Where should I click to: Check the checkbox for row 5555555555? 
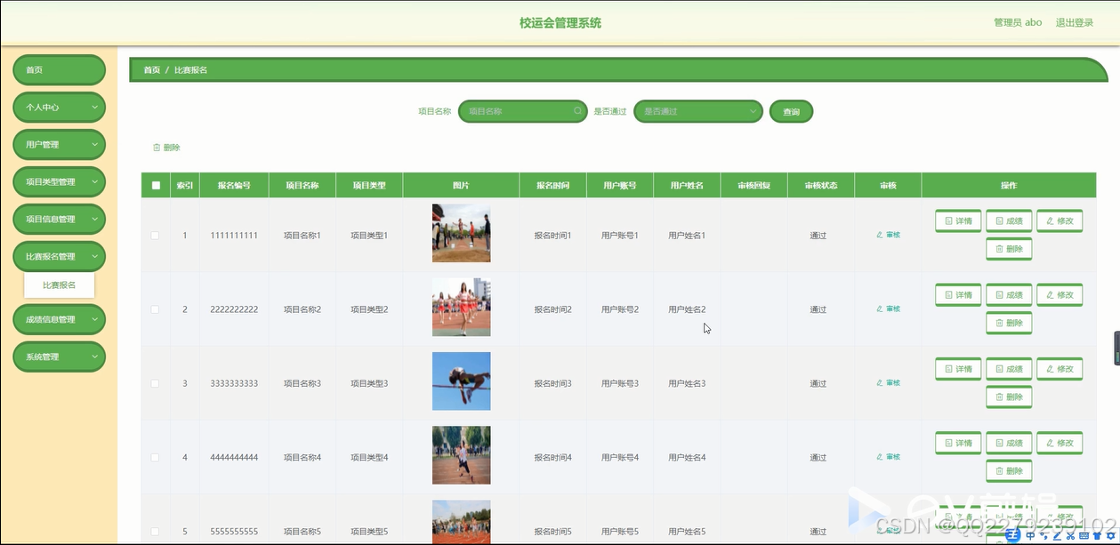(x=156, y=531)
